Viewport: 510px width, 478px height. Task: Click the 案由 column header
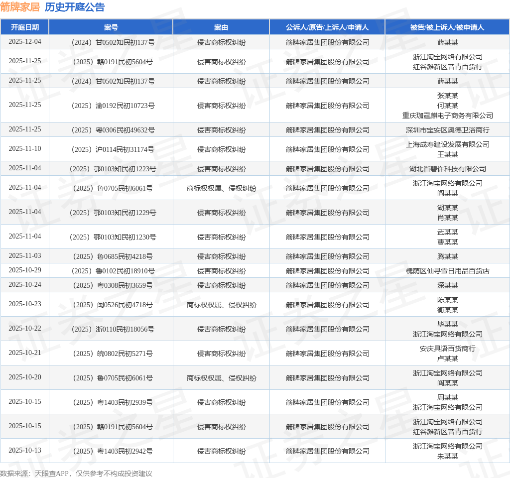(221, 27)
